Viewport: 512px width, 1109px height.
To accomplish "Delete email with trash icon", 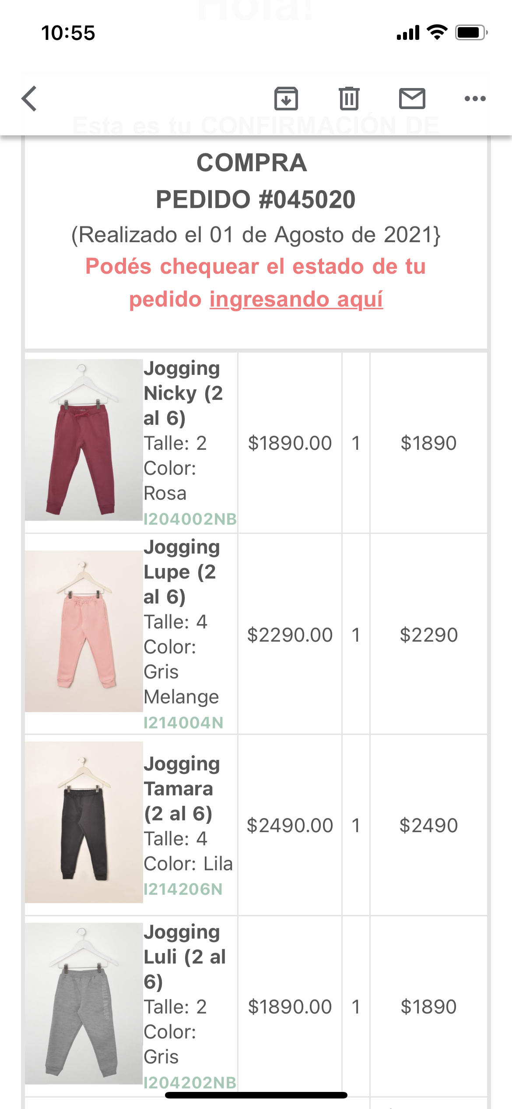I will [x=349, y=99].
